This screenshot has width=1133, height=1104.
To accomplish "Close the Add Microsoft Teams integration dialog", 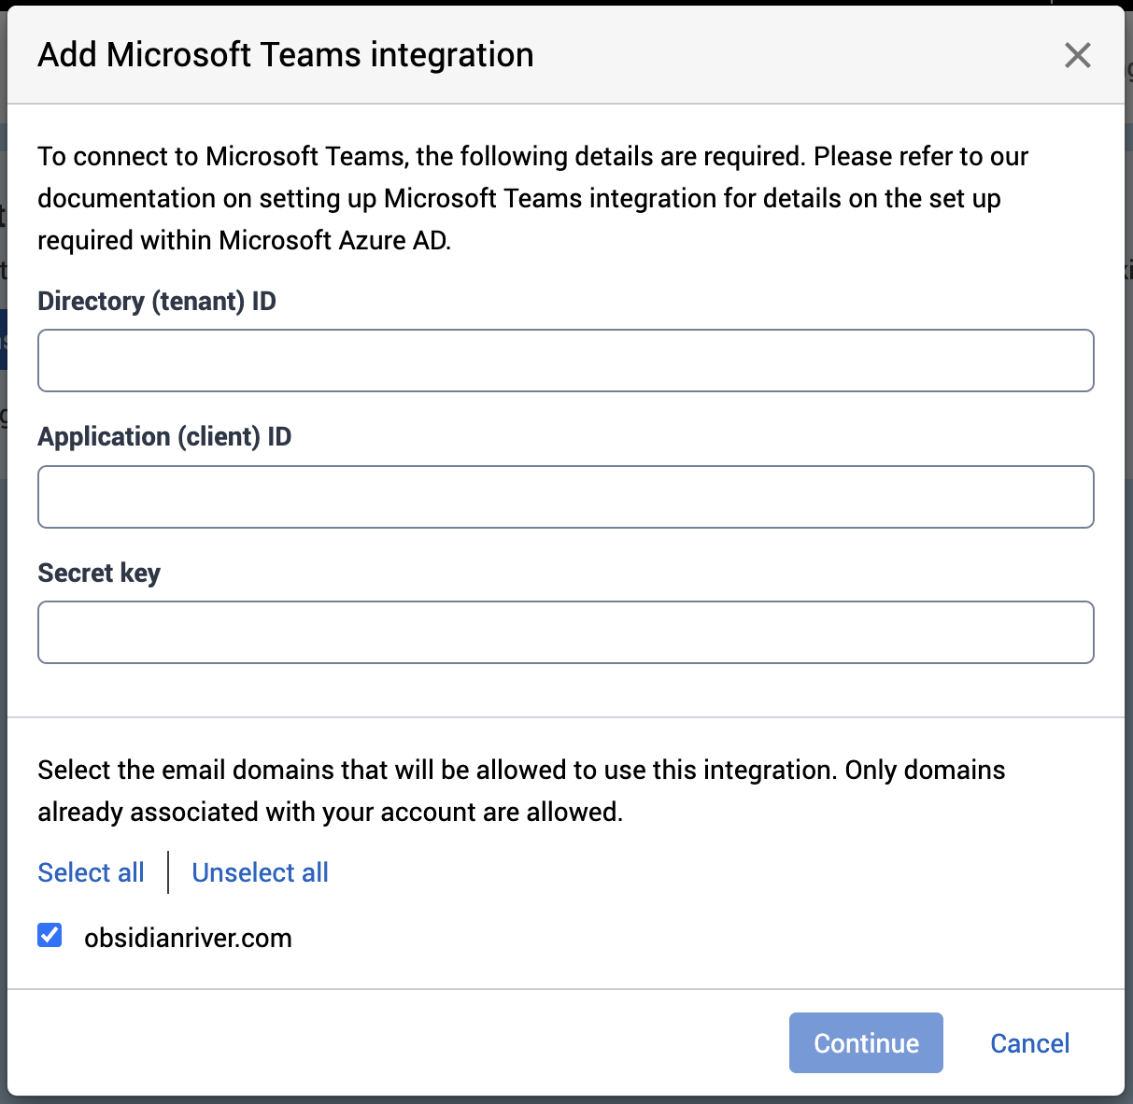I will [x=1077, y=55].
